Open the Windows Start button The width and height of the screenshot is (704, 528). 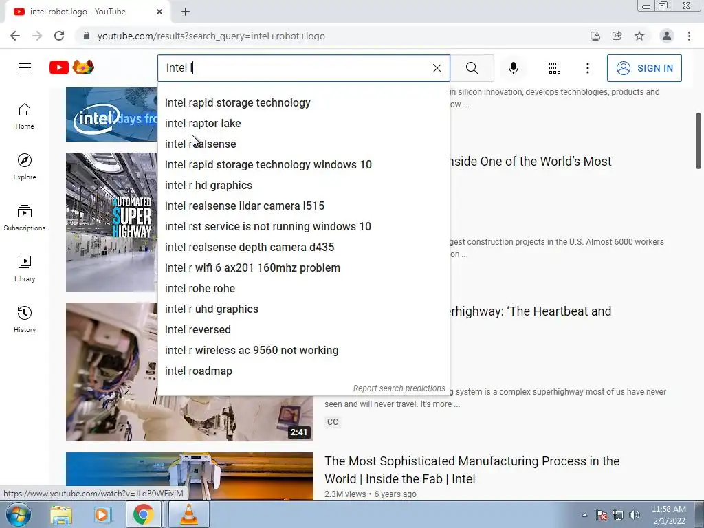click(x=17, y=514)
